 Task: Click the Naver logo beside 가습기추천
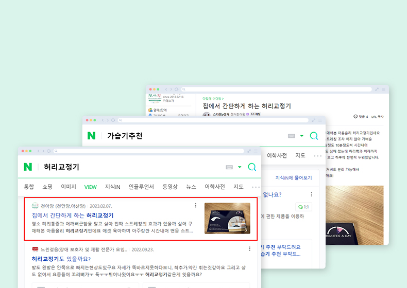click(91, 136)
